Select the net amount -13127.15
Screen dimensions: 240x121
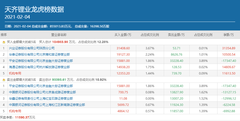(229, 92)
